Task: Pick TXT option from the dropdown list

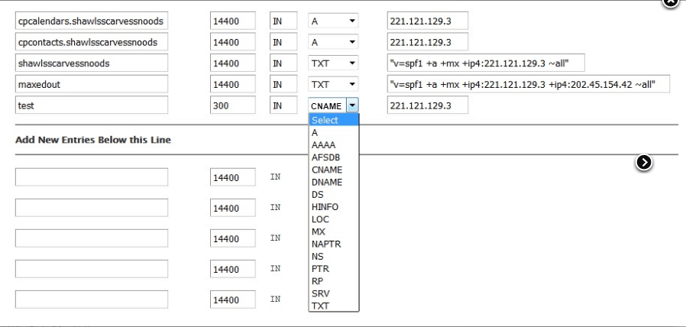Action: (x=319, y=306)
